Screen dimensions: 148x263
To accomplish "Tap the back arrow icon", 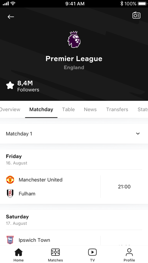I will tap(11, 17).
